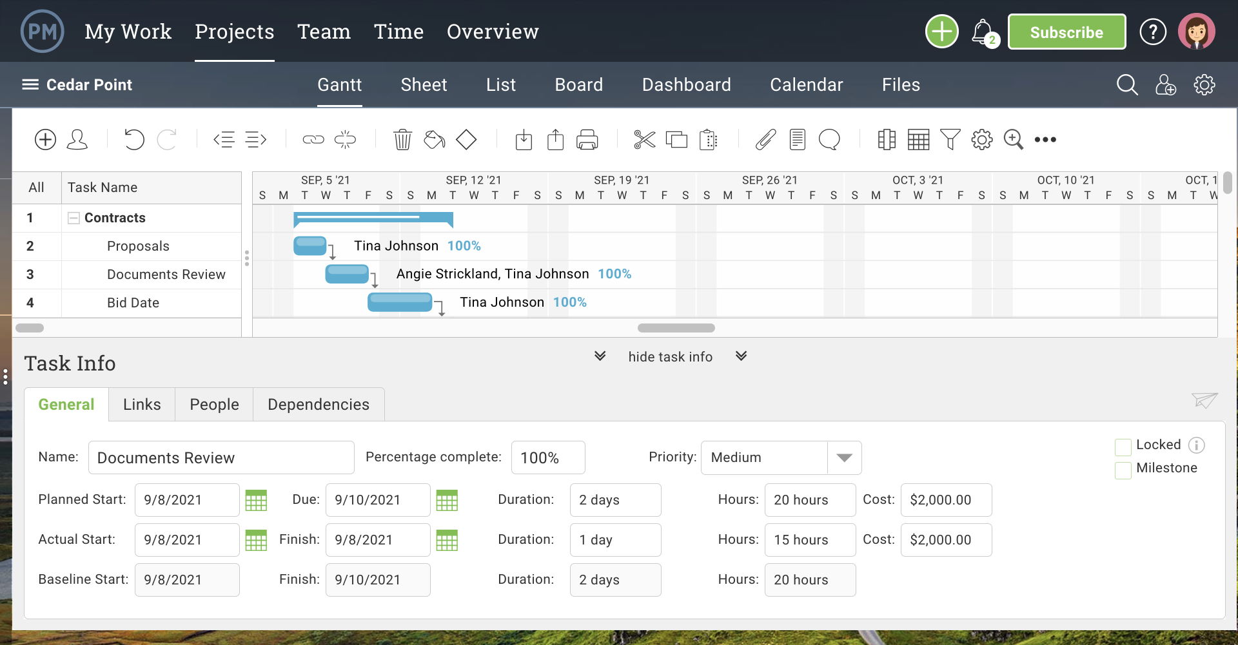The height and width of the screenshot is (645, 1238).
Task: Toggle the Milestone checkbox
Action: 1123,470
